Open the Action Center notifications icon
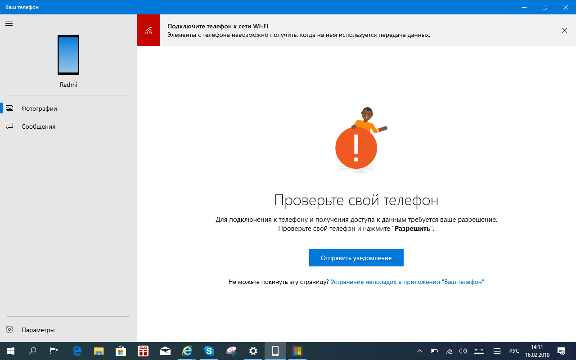576x360 pixels. [561, 351]
